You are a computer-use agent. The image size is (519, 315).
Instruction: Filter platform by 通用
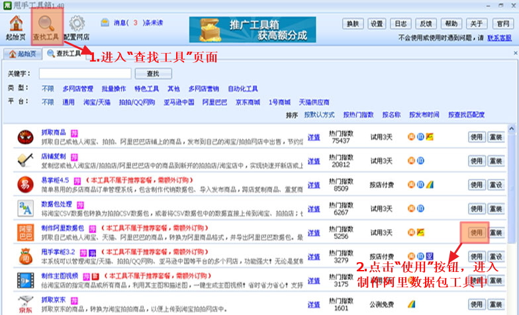69,102
